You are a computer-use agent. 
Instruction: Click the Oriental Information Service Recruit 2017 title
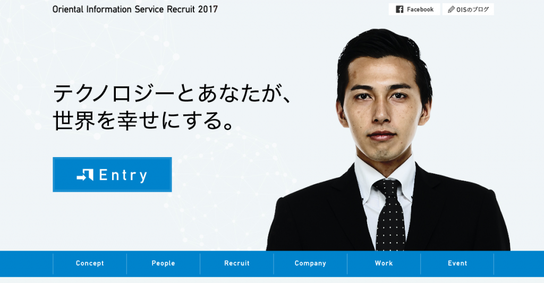pyautogui.click(x=135, y=10)
